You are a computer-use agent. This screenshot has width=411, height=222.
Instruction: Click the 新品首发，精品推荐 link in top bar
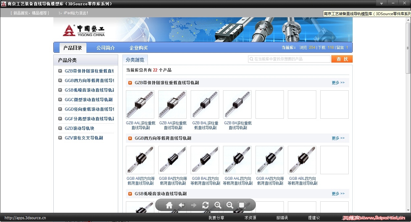pyautogui.click(x=30, y=13)
